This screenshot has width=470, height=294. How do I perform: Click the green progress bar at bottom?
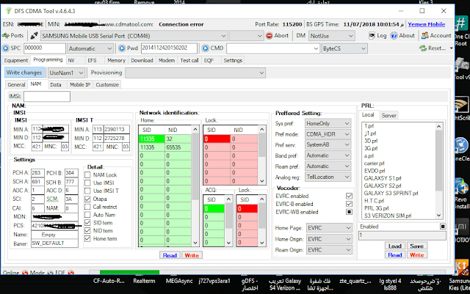tap(129, 272)
